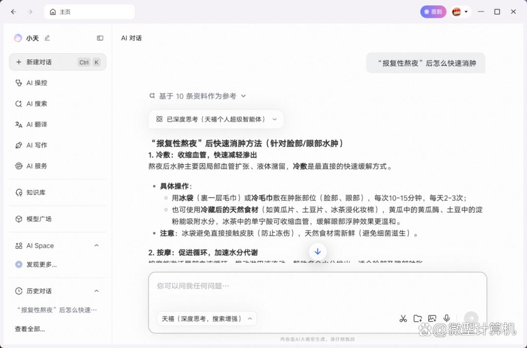
Task: Open AI 翻译 from the sidebar
Action: click(37, 124)
